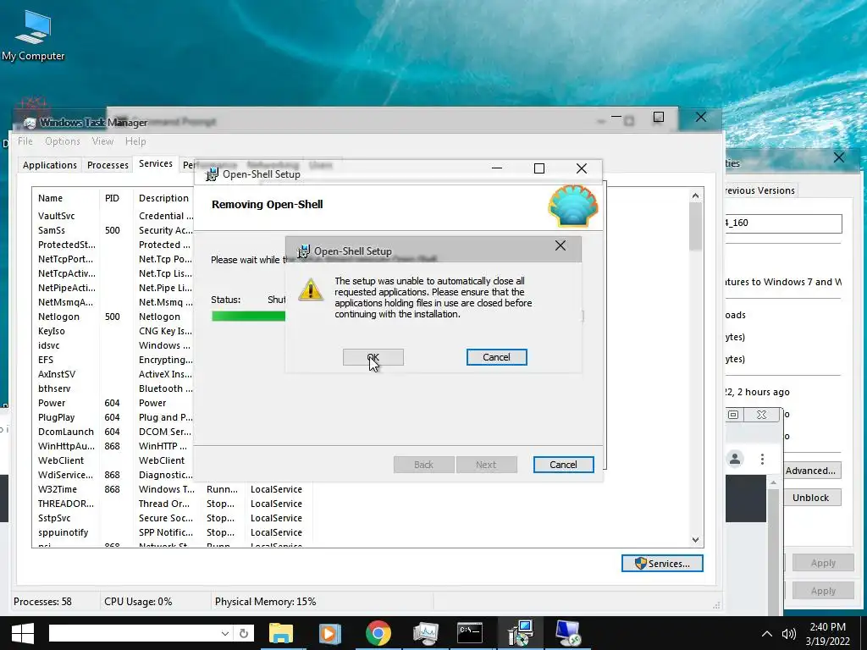
Task: Open the Options menu in Task Manager
Action: (x=63, y=141)
